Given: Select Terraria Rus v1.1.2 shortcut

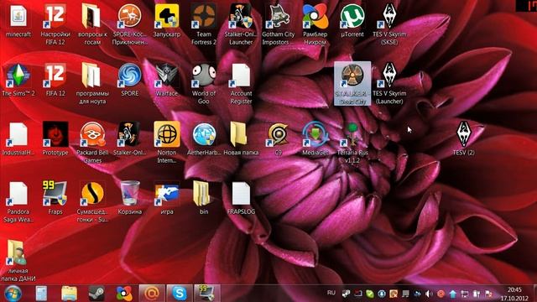Looking at the screenshot, I should tap(352, 143).
